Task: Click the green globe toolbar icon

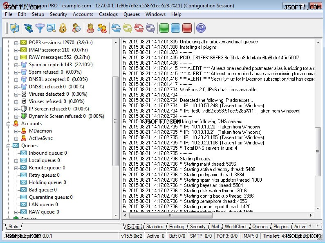Action: coord(29,28)
